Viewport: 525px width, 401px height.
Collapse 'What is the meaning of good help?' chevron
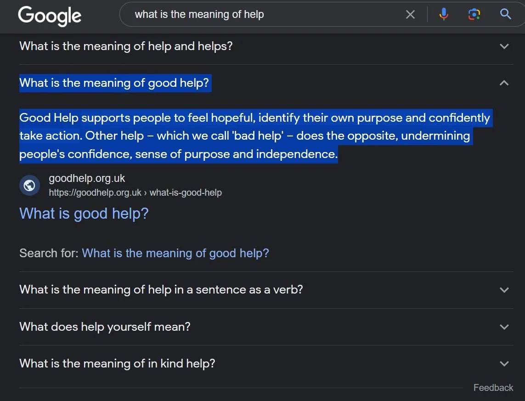tap(504, 83)
